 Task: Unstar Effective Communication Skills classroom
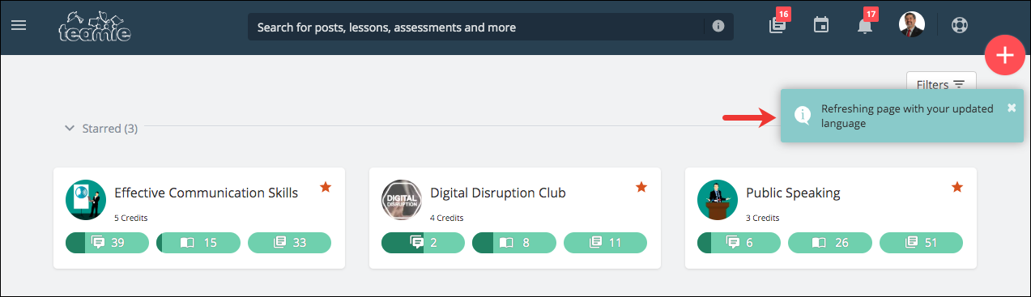[326, 187]
